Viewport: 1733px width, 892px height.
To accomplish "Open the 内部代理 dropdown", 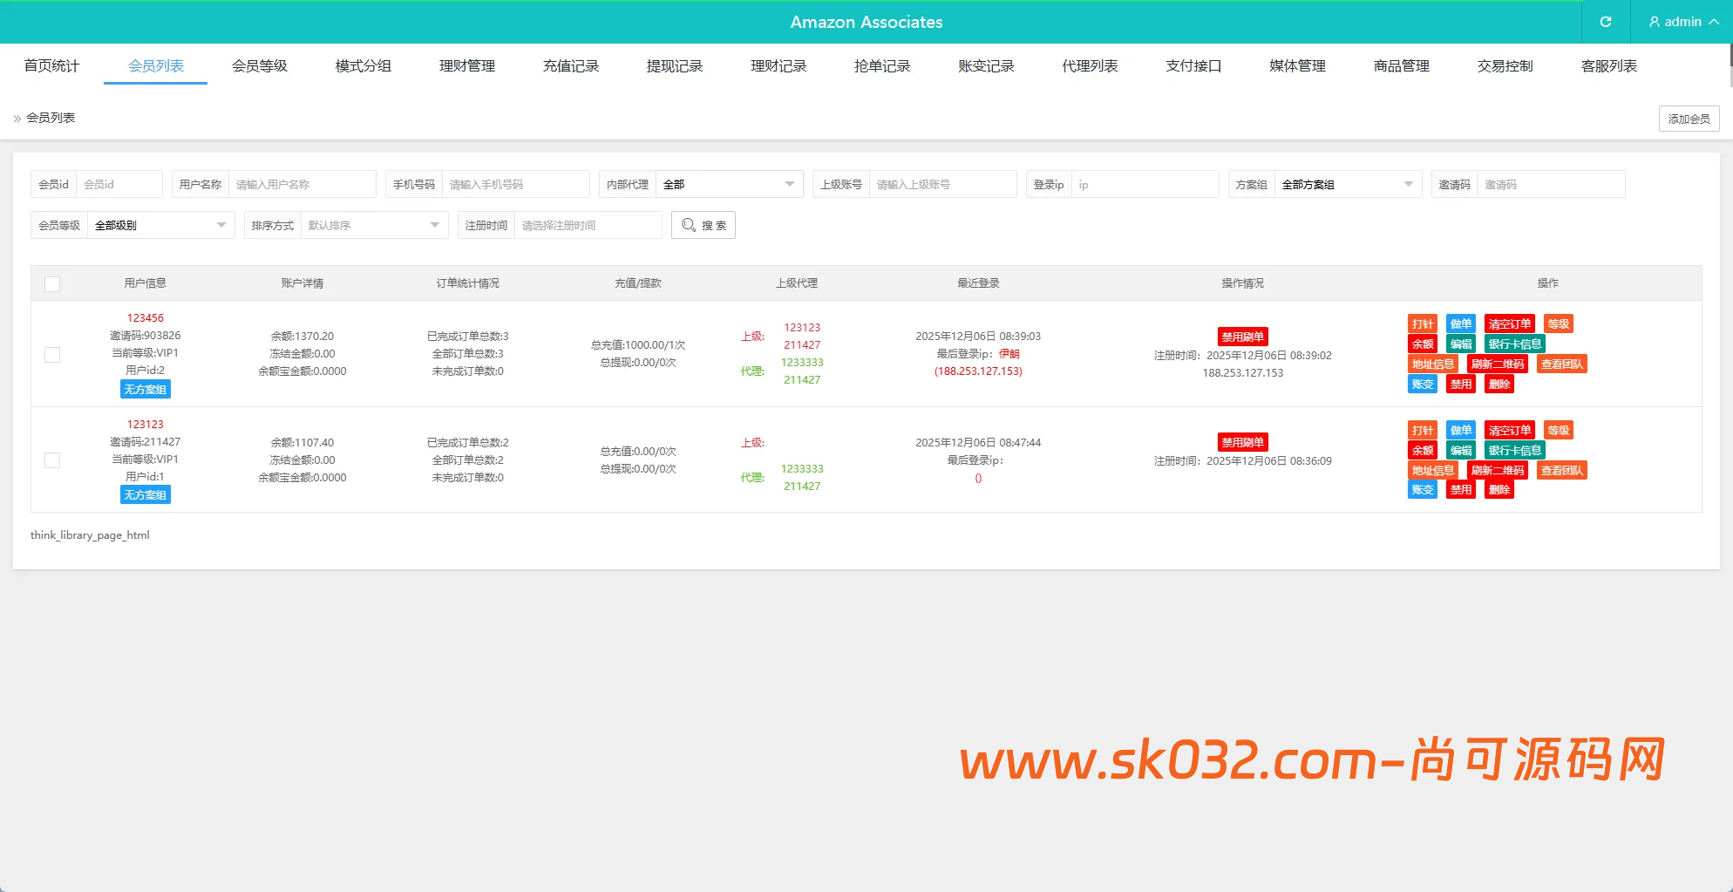I will (730, 184).
